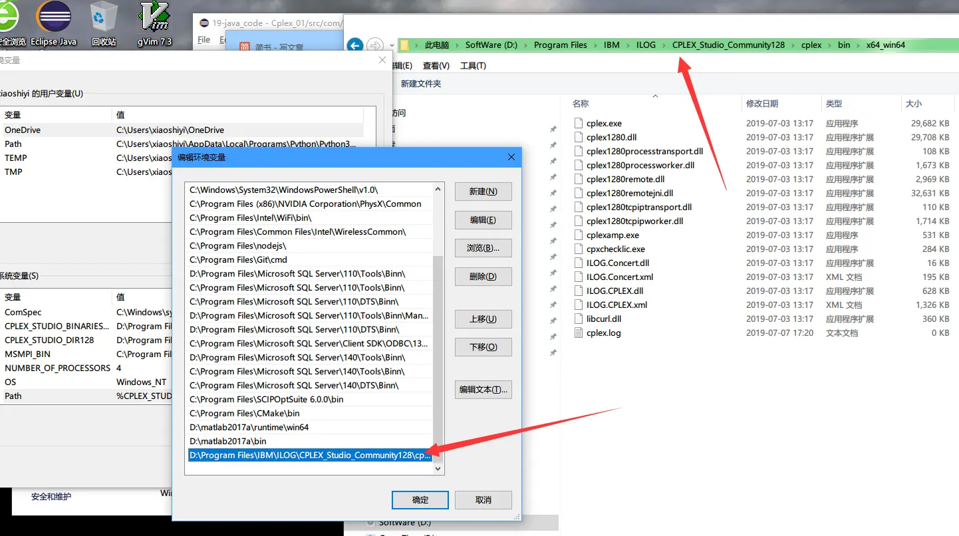Screen dimensions: 959x536
Task: Select D:\matlab2017a\bin path entry
Action: click(310, 442)
